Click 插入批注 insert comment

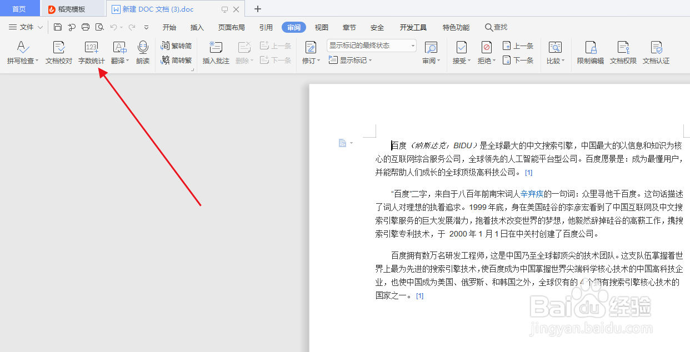coord(216,53)
